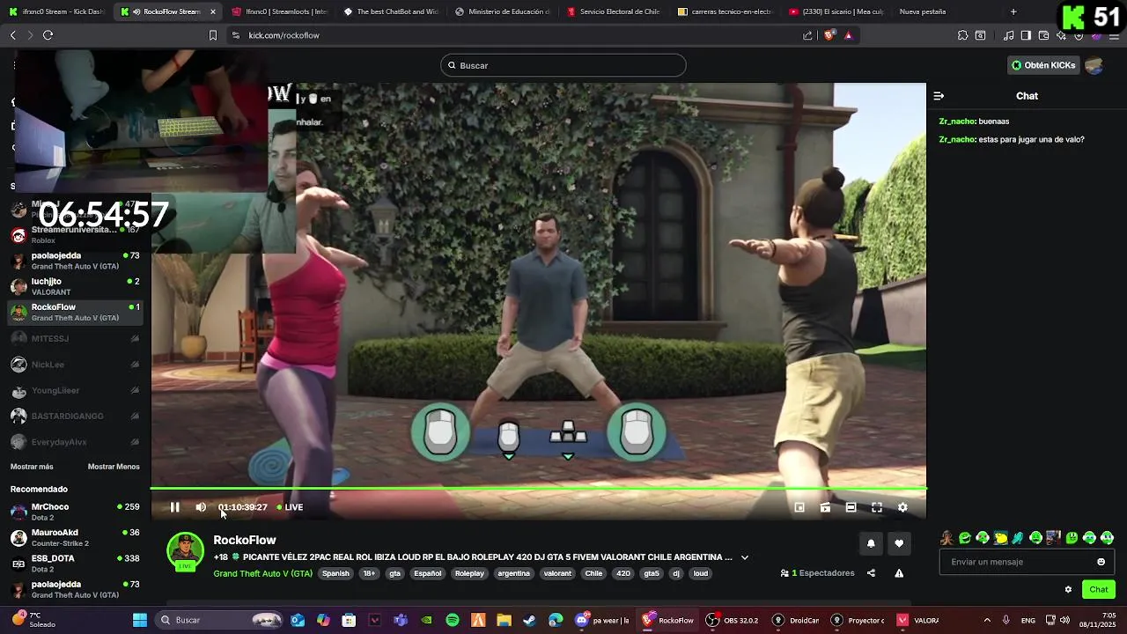This screenshot has height=634, width=1127.
Task: Open chat settings gear
Action: [x=1068, y=590]
